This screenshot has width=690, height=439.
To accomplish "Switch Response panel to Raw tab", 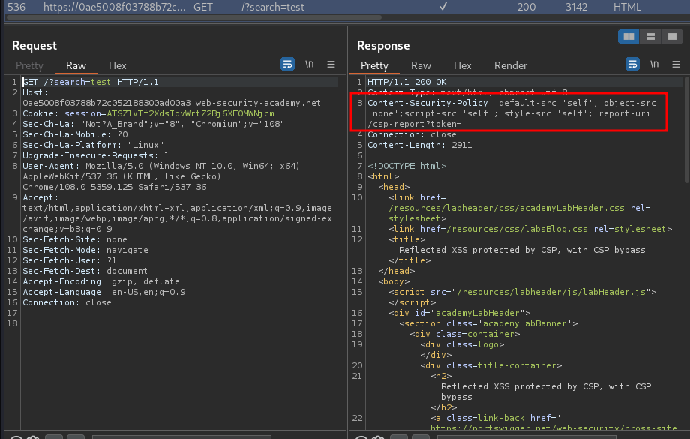I will point(421,65).
